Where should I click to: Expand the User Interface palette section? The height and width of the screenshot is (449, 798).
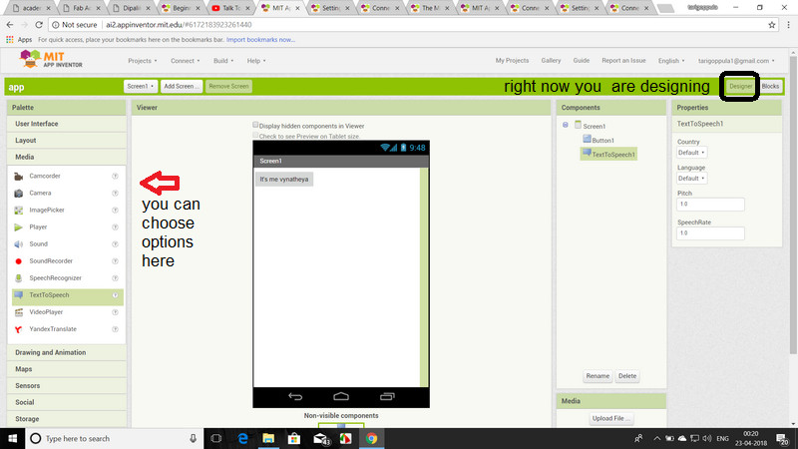(67, 124)
